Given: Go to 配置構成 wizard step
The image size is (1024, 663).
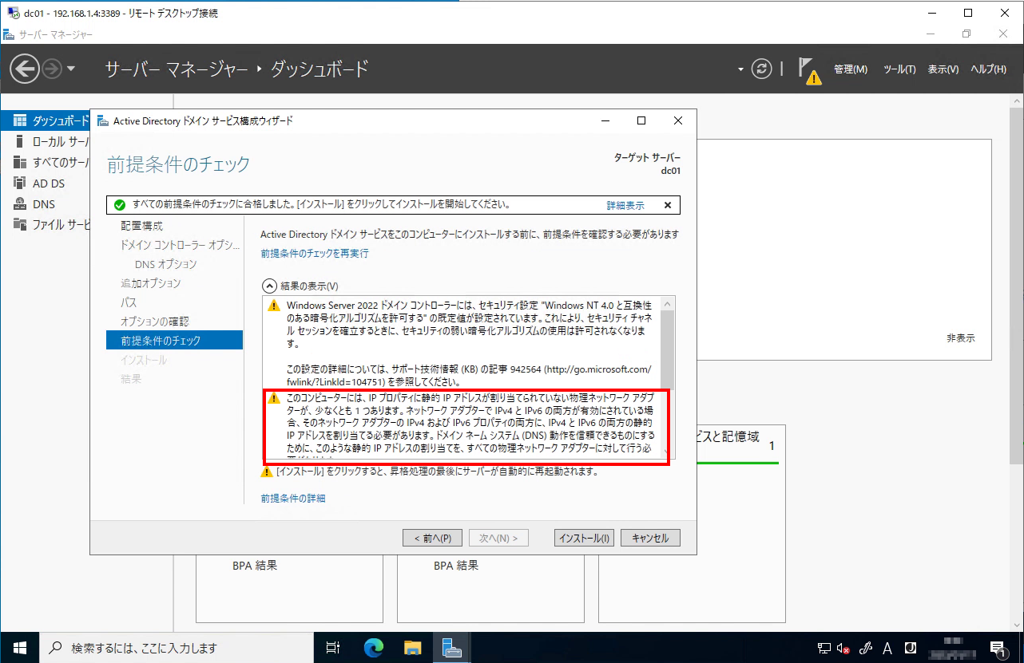Looking at the screenshot, I should coord(141,226).
